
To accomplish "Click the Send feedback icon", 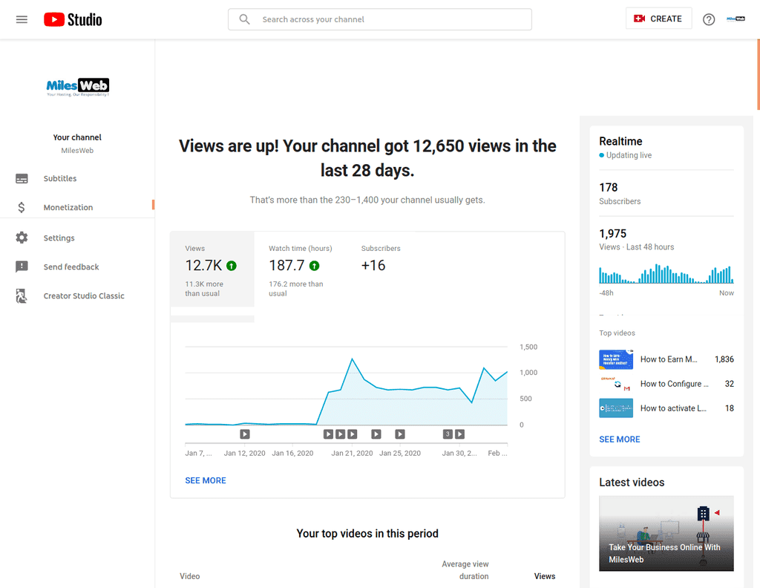I will point(22,267).
